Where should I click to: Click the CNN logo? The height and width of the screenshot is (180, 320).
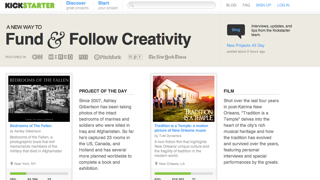(x=37, y=57)
